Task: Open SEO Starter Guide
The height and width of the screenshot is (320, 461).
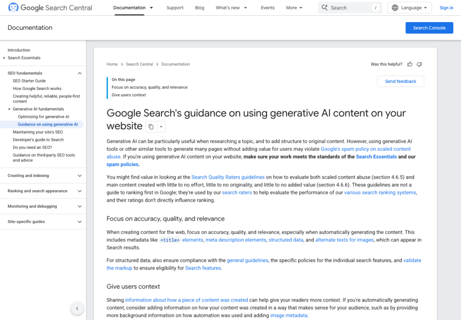Action: coord(29,81)
